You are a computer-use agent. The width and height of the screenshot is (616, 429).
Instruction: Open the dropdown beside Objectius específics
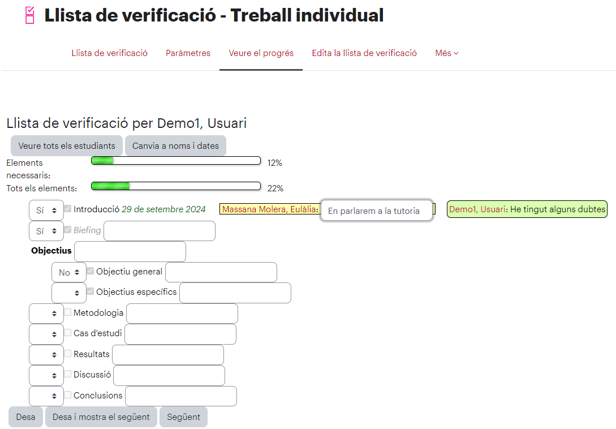point(69,293)
